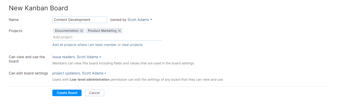Remove the Documentation project tag
This screenshot has width=338, height=110.
[x=82, y=31]
